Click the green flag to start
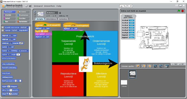The height and width of the screenshot is (99, 187). click(x=179, y=11)
